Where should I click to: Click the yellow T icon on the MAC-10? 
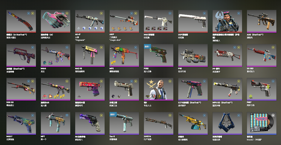point(101,47)
